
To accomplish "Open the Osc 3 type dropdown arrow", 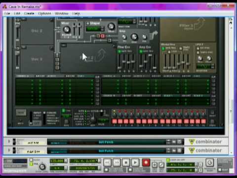I will pyautogui.click(x=24, y=47).
